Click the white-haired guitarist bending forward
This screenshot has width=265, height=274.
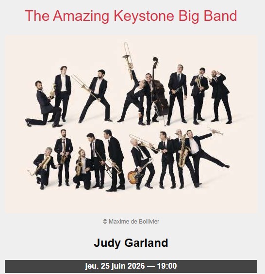pyautogui.click(x=143, y=163)
